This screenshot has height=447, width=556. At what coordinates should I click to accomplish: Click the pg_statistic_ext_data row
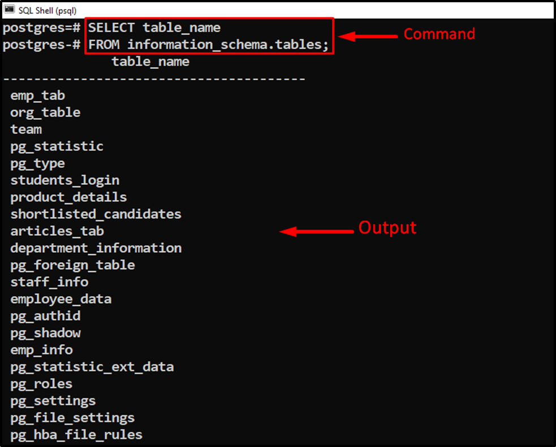(92, 367)
